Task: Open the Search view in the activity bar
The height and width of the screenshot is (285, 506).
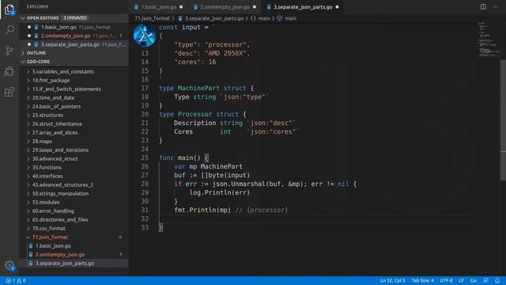Action: pyautogui.click(x=9, y=30)
